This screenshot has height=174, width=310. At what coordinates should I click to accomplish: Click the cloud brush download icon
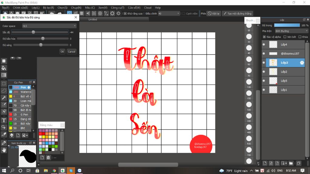12,135
